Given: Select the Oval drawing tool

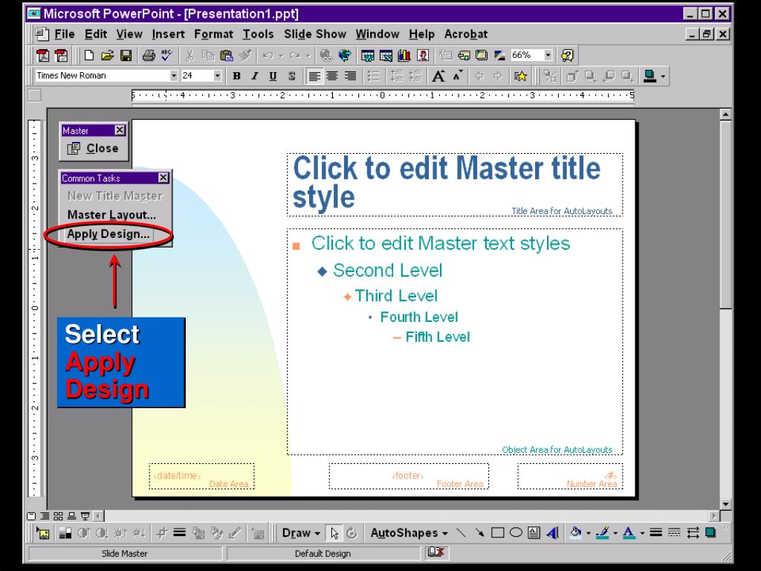Looking at the screenshot, I should pyautogui.click(x=516, y=533).
